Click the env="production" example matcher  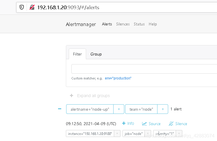click(118, 78)
